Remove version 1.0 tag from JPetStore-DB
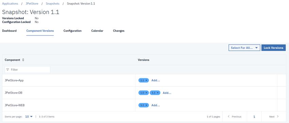Image resolution: width=289 pixels, height=123 pixels. 146,93
